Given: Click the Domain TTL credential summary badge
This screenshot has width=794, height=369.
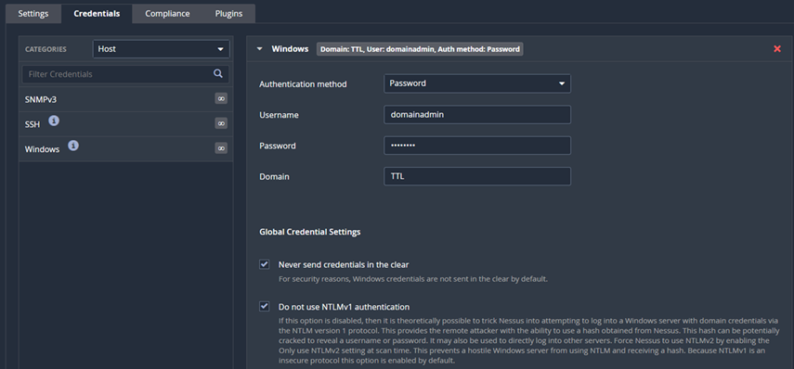Looking at the screenshot, I should pos(420,49).
